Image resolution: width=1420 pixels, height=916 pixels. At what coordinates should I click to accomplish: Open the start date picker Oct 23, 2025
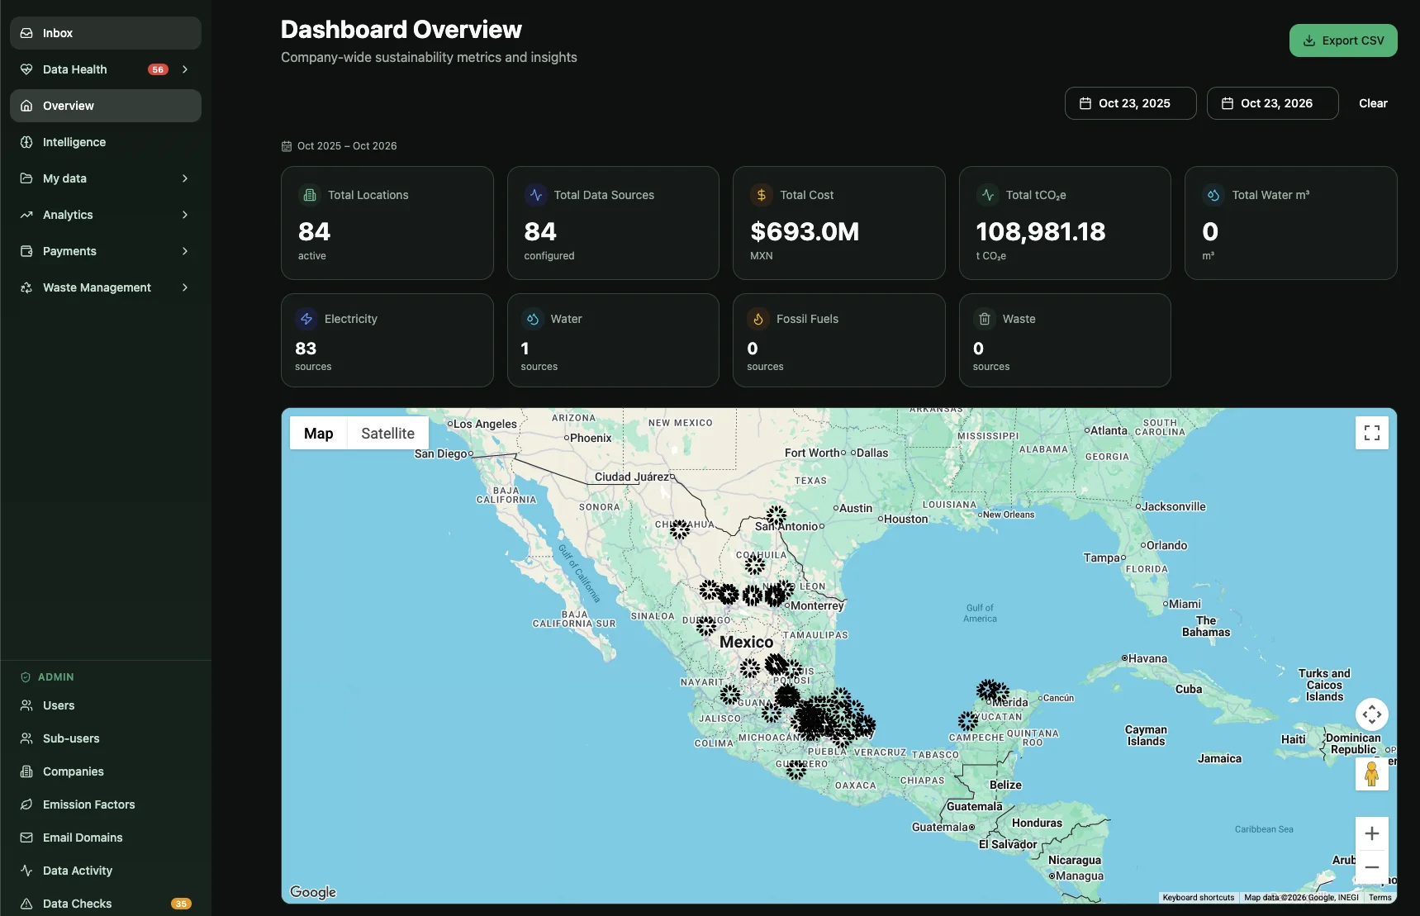(x=1130, y=103)
